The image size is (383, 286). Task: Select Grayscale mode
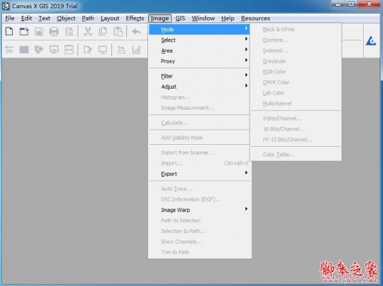pyautogui.click(x=296, y=61)
